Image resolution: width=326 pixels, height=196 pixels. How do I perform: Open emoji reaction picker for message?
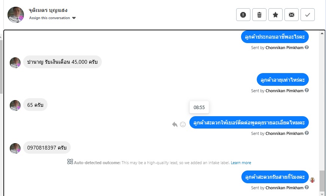point(183,124)
